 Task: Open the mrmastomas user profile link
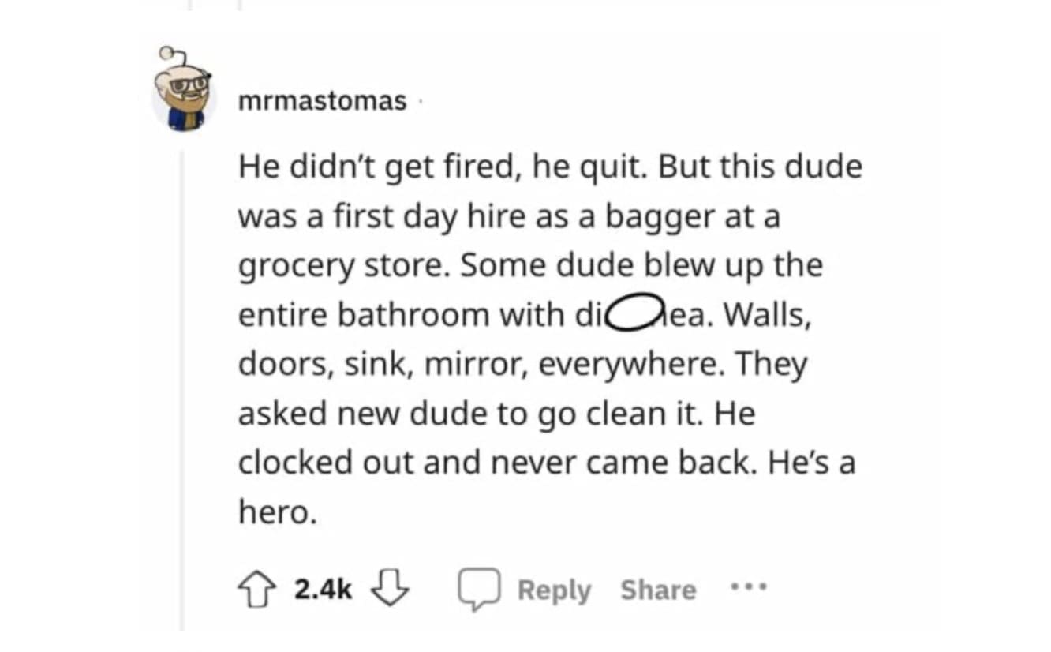coord(323,101)
